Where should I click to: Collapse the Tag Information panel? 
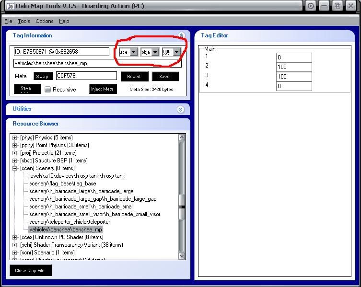click(x=181, y=35)
